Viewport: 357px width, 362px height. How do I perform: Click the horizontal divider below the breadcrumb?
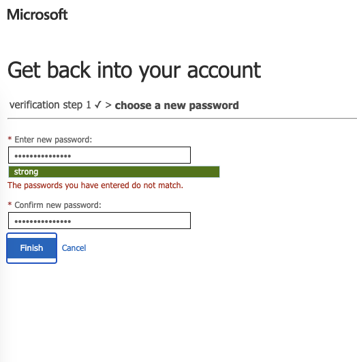click(x=182, y=119)
